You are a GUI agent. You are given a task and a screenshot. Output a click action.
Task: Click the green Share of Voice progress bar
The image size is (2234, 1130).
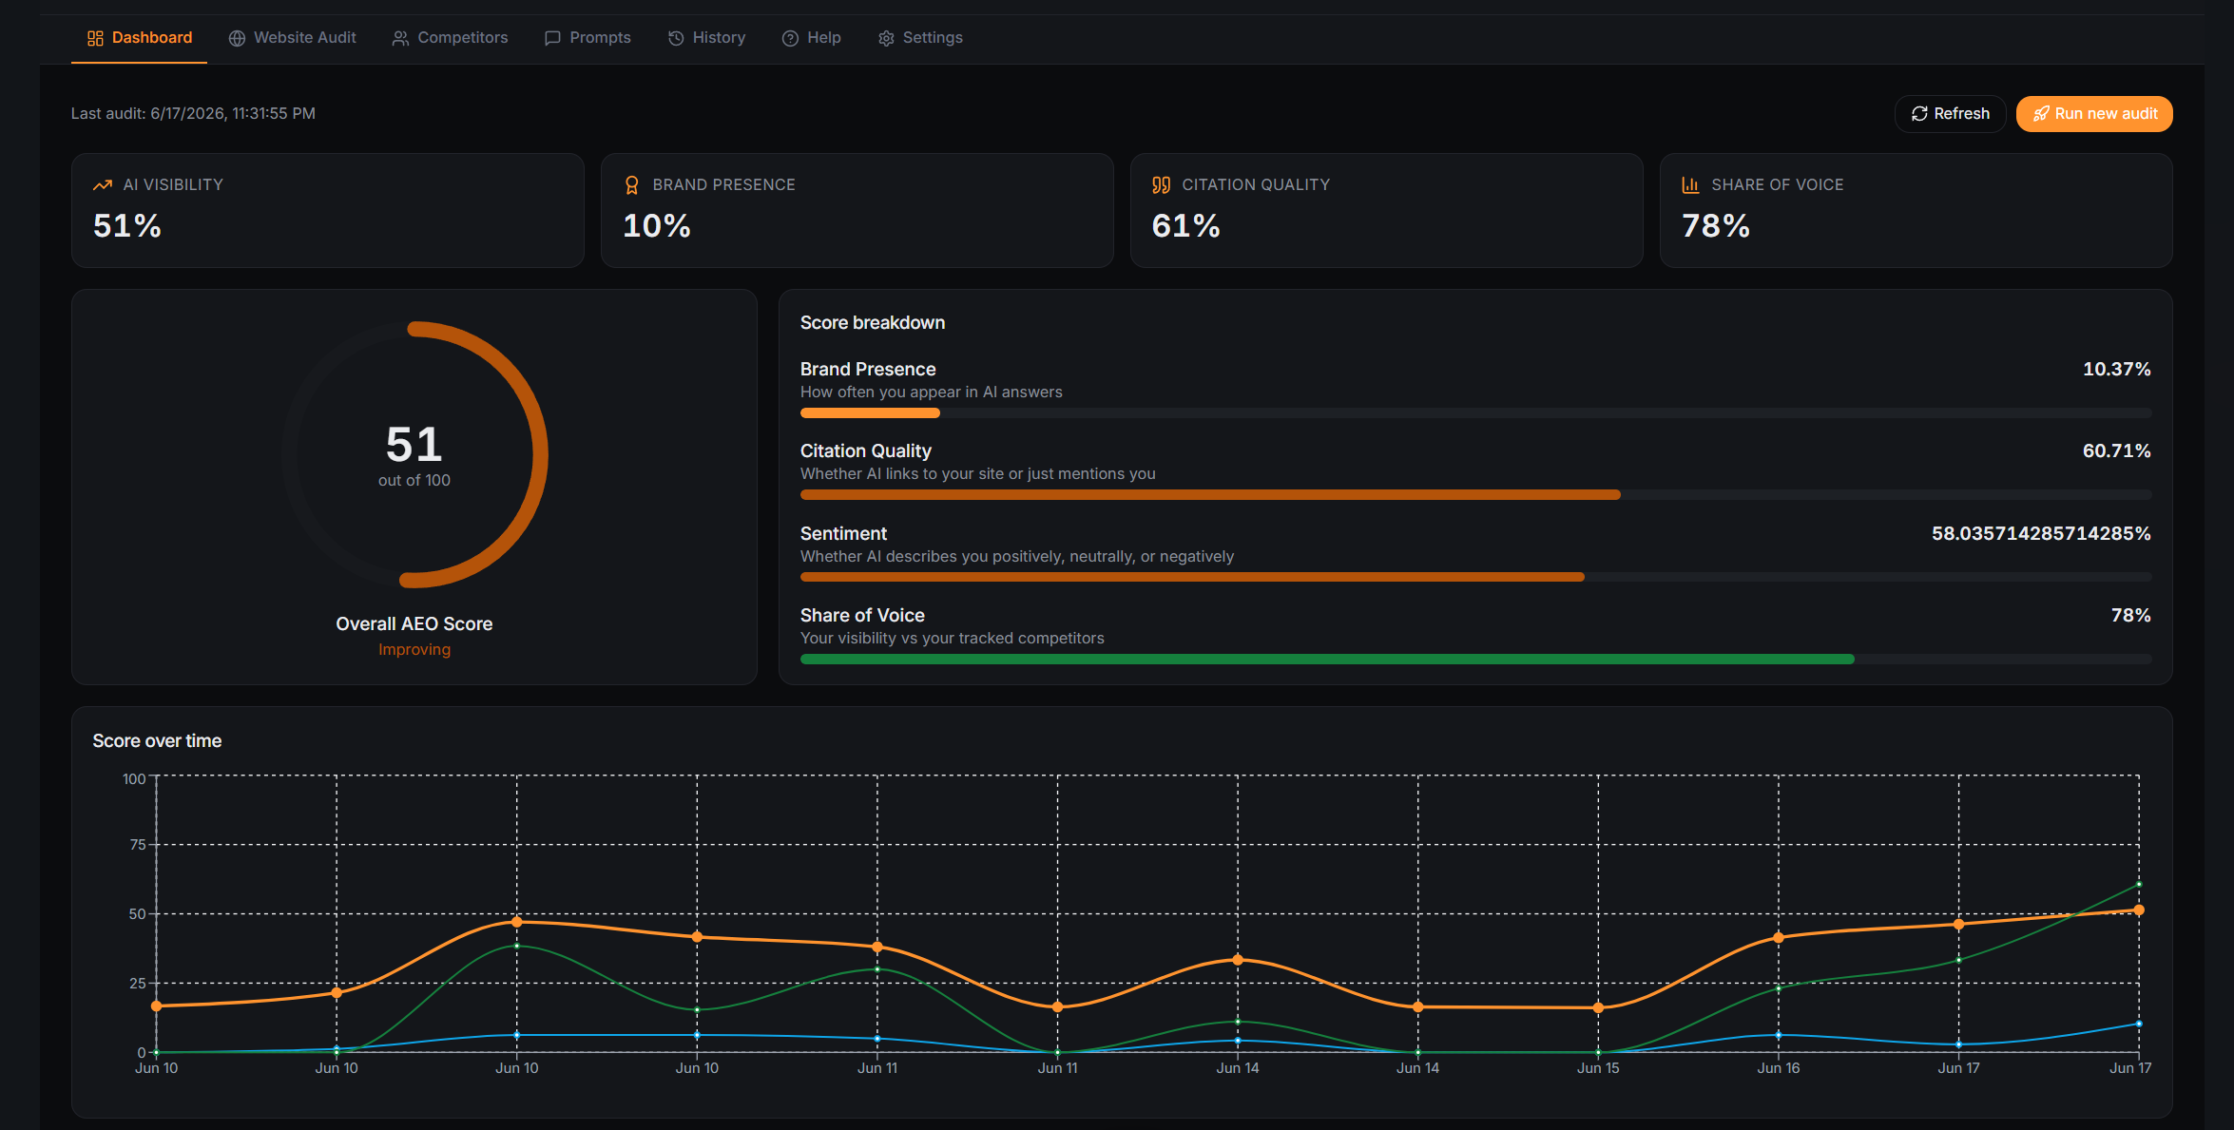[1475, 660]
